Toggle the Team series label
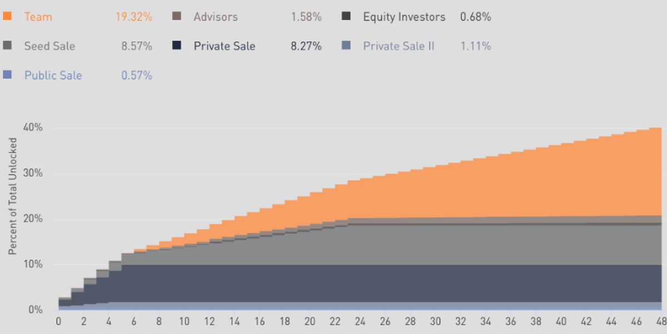The image size is (667, 334). 38,17
